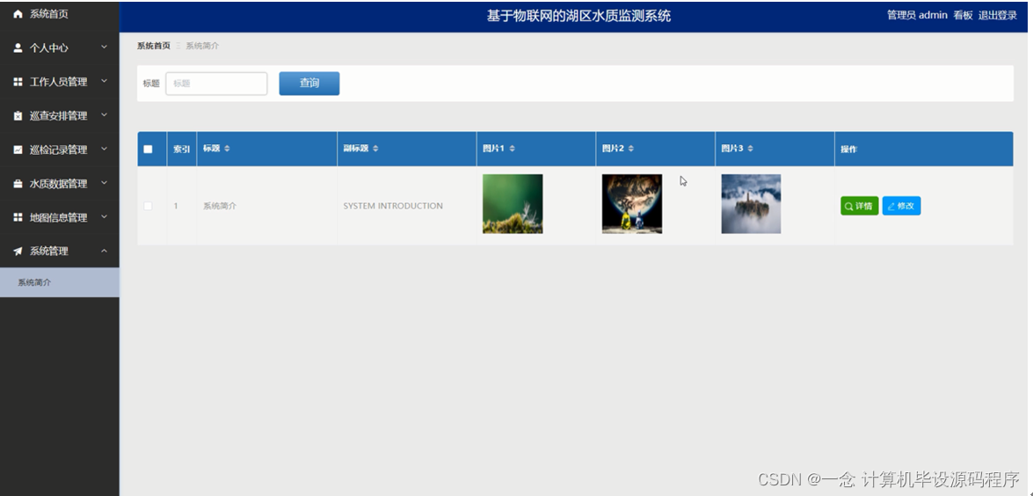Click the grid icon beside 地图信息管理
The height and width of the screenshot is (496, 1033).
coord(18,217)
